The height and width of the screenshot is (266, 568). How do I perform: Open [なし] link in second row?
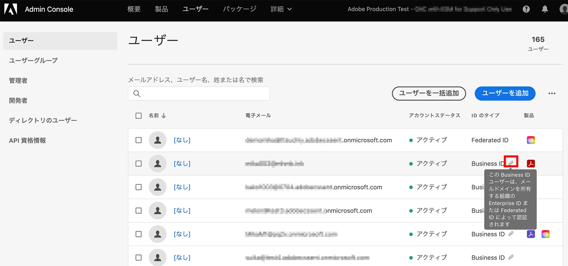tap(182, 164)
